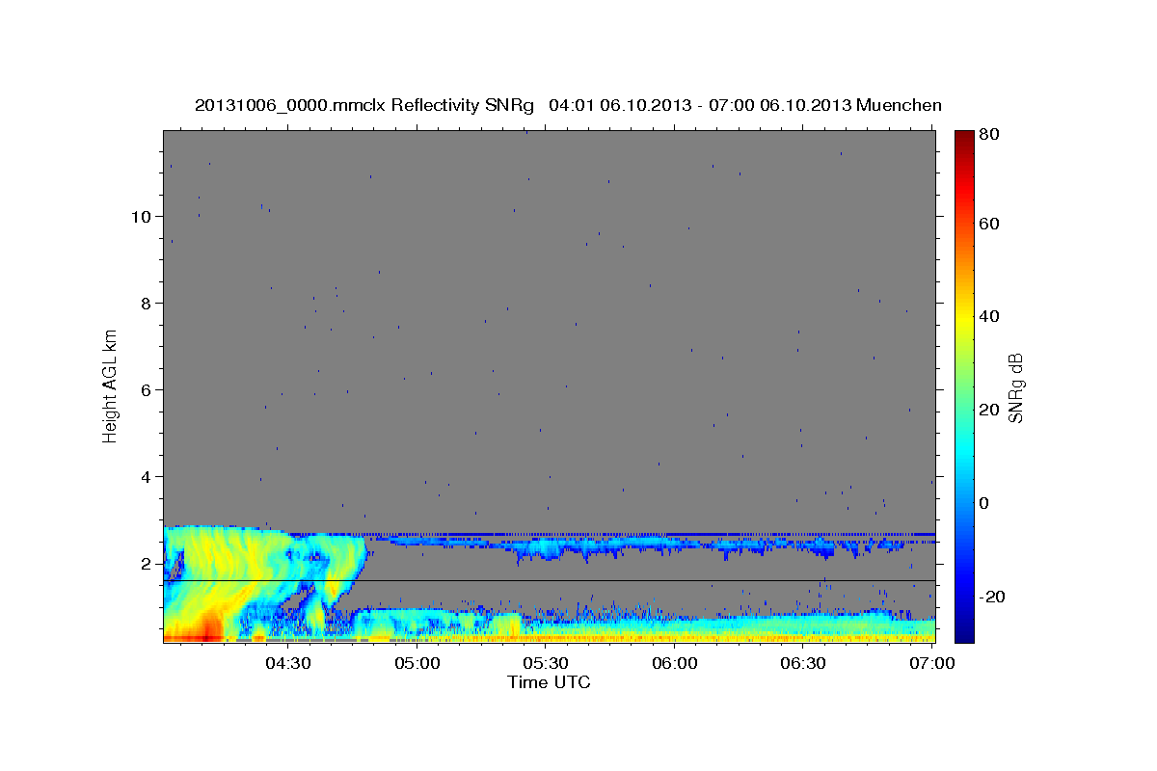Viewport: 1157px width, 771px height.
Task: Click the height axis label 10
Action: [140, 216]
